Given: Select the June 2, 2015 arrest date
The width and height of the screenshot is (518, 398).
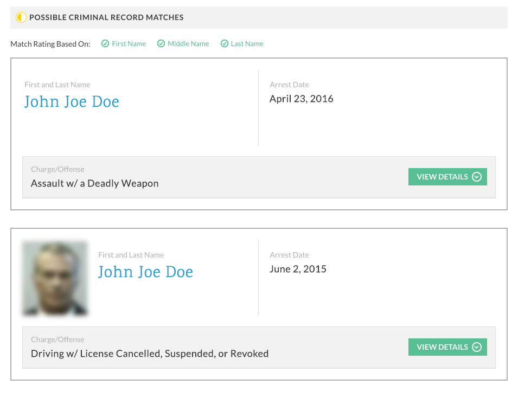Looking at the screenshot, I should 298,269.
